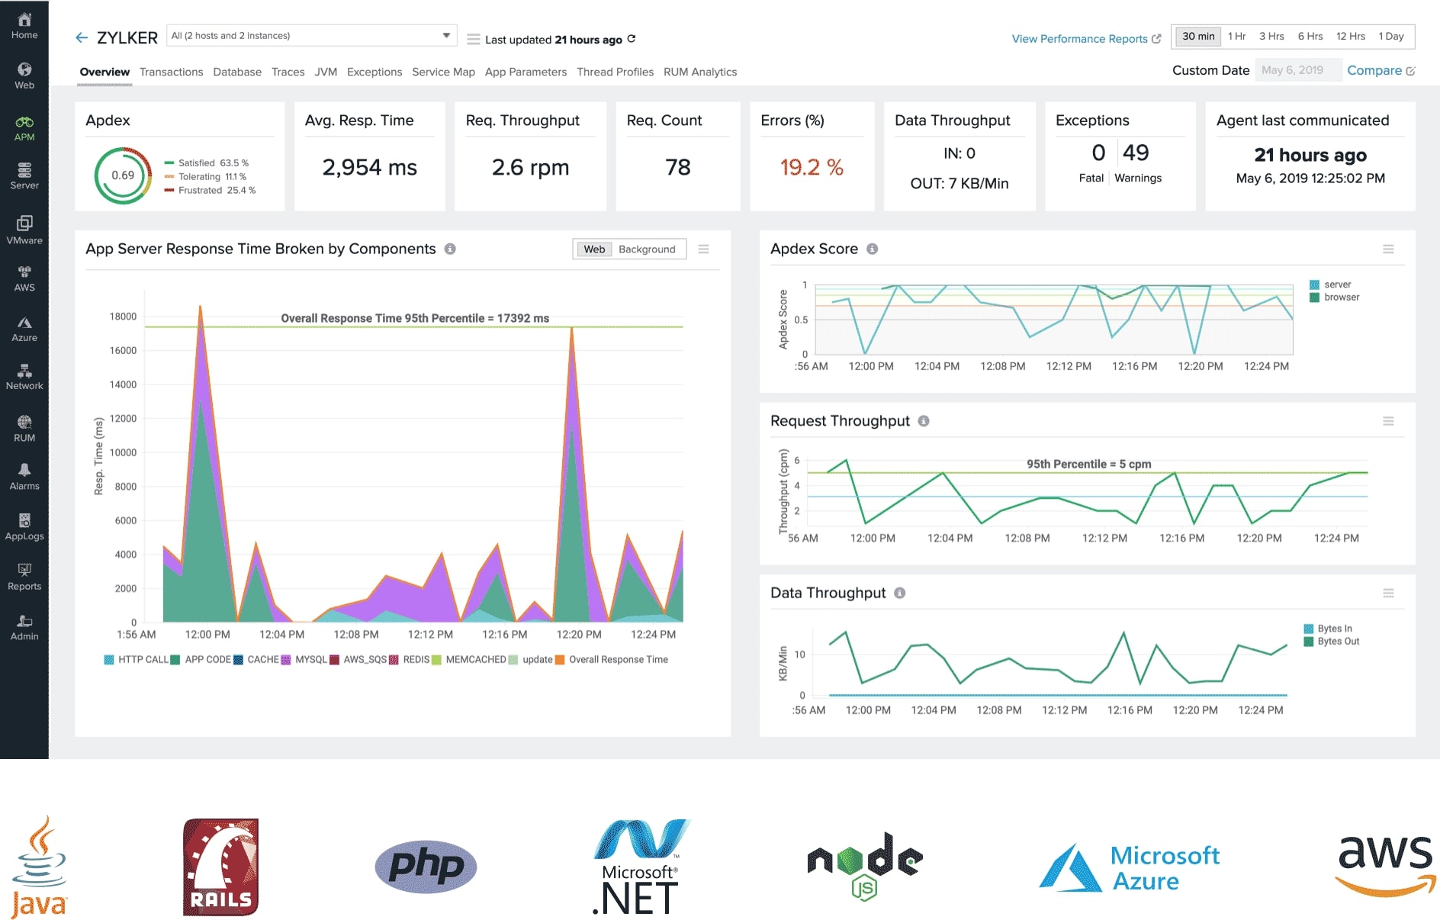This screenshot has height=920, width=1440.
Task: Open the Reports section from the sidebar
Action: point(24,574)
